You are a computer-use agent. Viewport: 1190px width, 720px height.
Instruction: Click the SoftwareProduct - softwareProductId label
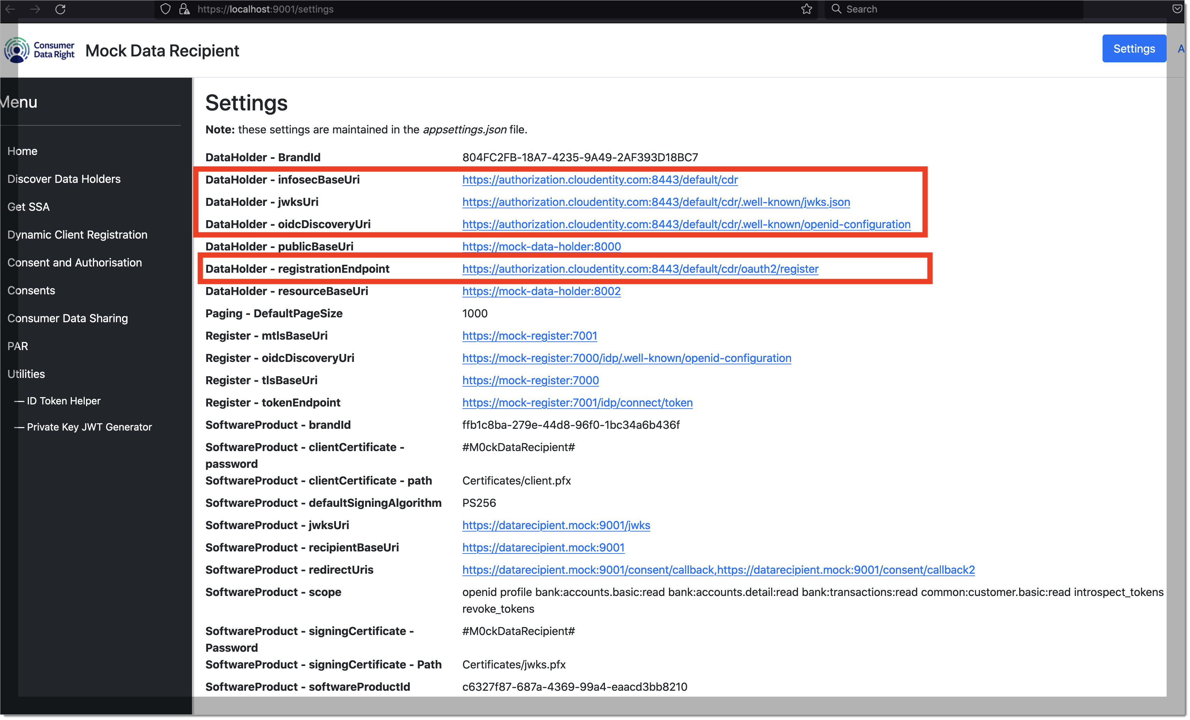[308, 687]
